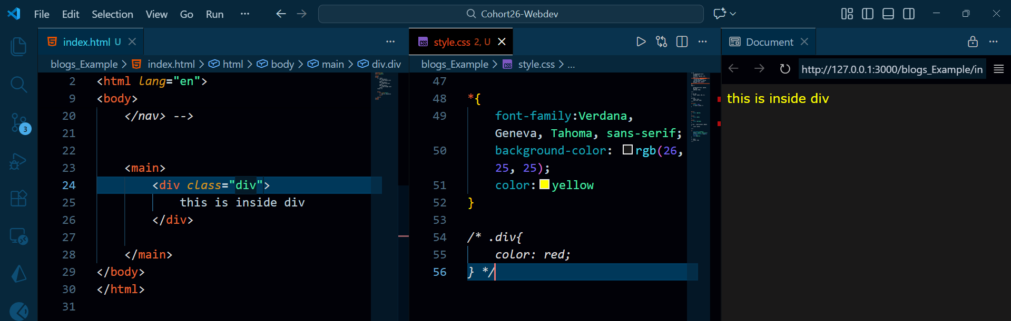The width and height of the screenshot is (1011, 321).
Task: Select blogs_Example in index.html breadcrumb
Action: click(x=84, y=64)
